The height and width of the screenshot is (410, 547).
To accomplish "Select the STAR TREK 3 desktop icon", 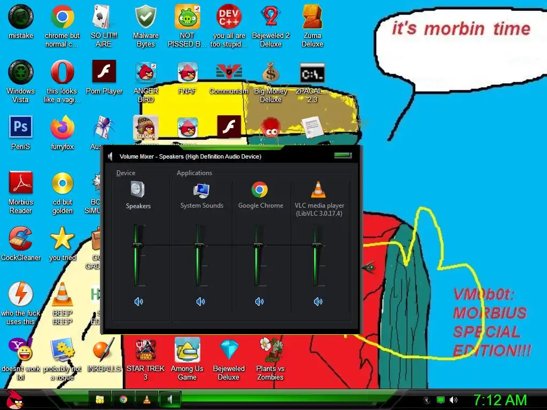I will click(145, 359).
